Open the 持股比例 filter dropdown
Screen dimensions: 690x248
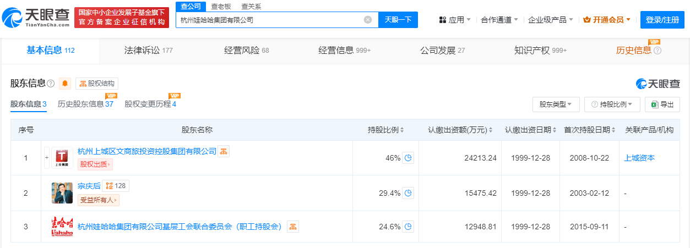tap(612, 104)
